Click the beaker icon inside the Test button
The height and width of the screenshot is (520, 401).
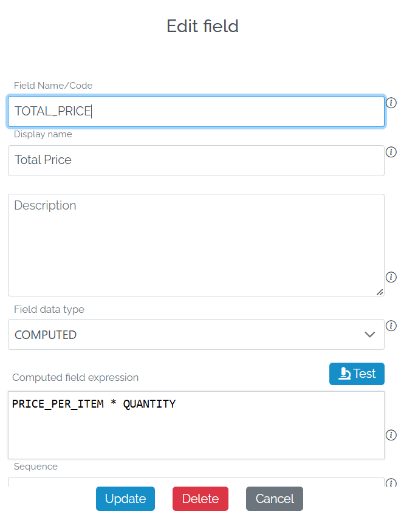(x=346, y=374)
